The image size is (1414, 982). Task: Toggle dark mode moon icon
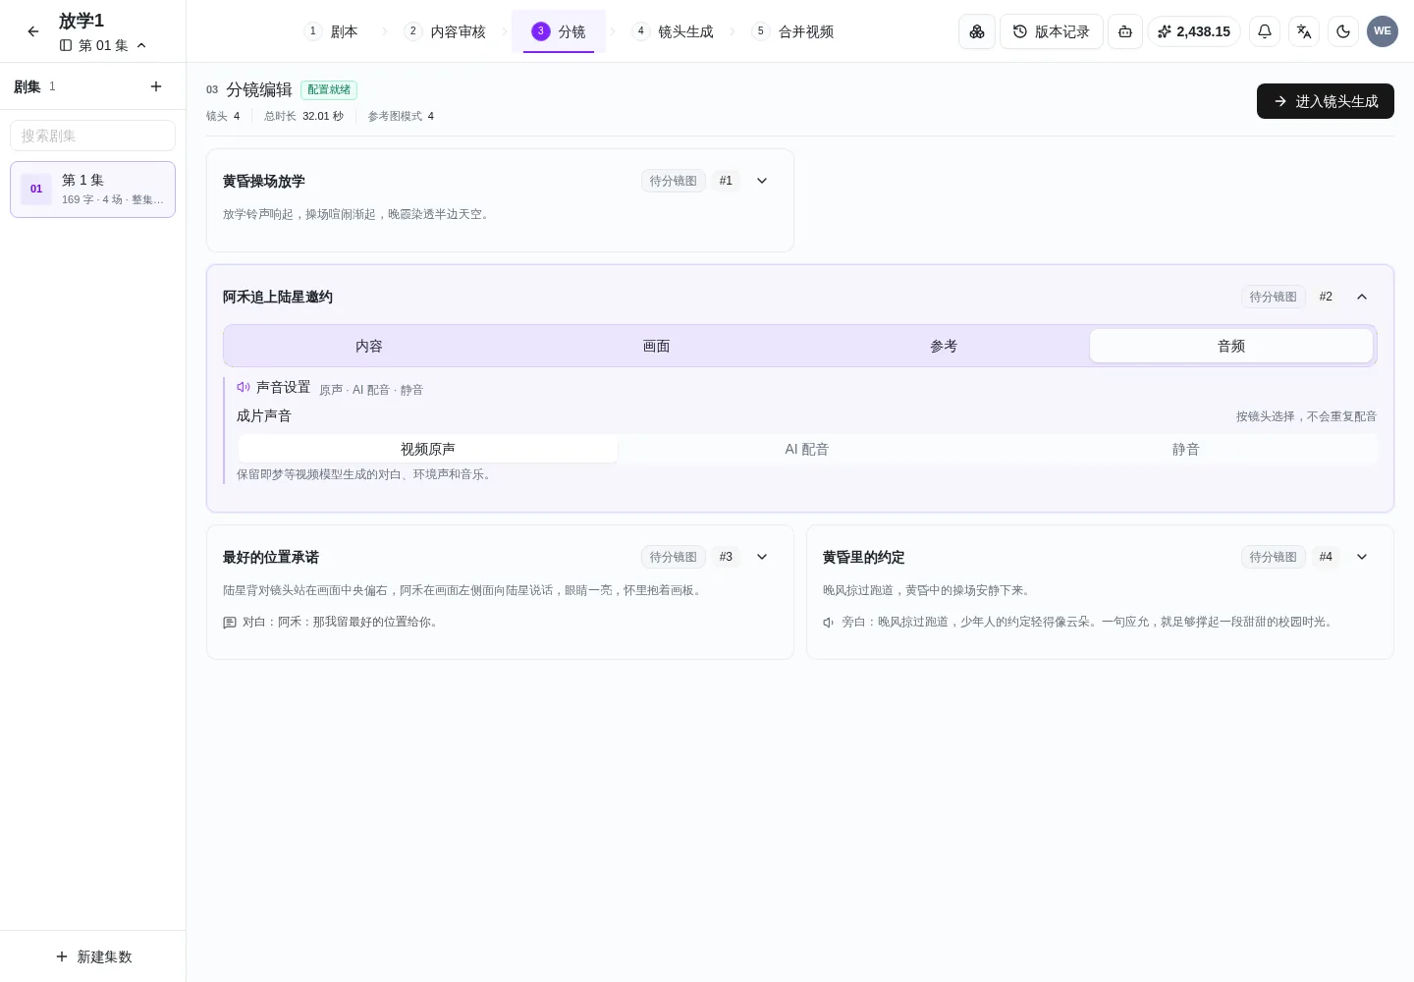(x=1343, y=31)
